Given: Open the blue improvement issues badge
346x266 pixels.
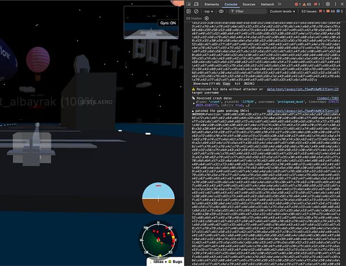Looking at the screenshot, I should tap(340, 12).
